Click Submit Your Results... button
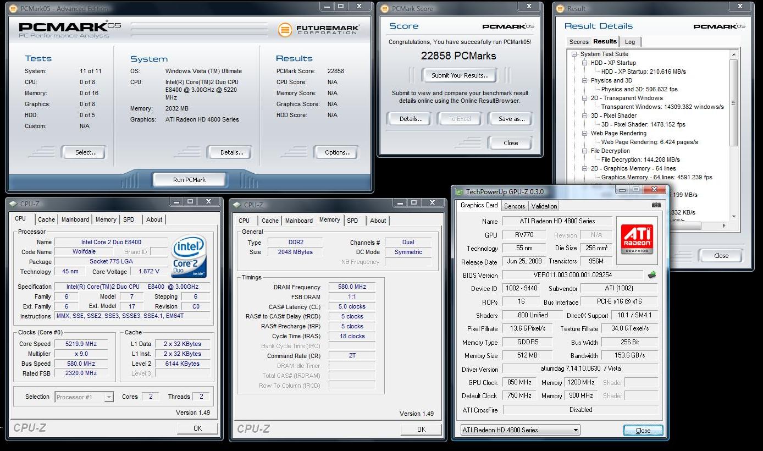763x451 pixels. tap(460, 75)
